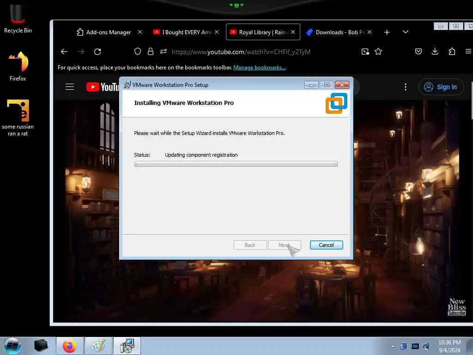Click the Cancel button in VMware setup

(327, 245)
